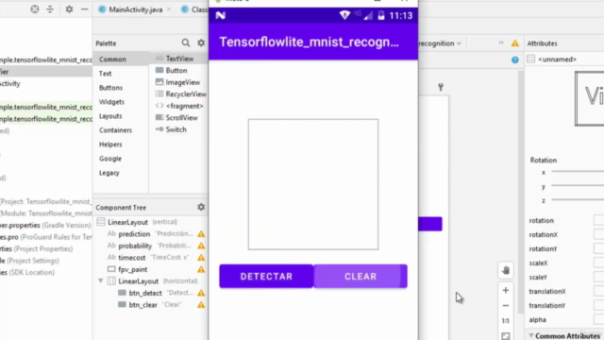
Task: Select fpv_paint in Component Tree
Action: point(132,269)
